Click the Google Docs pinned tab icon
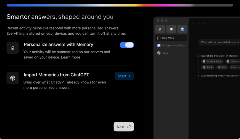Viewport: 240px width, 139px height. [182, 29]
